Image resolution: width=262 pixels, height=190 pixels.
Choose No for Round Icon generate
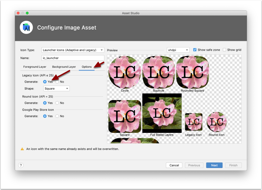[x=57, y=103]
